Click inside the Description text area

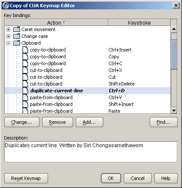91,152
